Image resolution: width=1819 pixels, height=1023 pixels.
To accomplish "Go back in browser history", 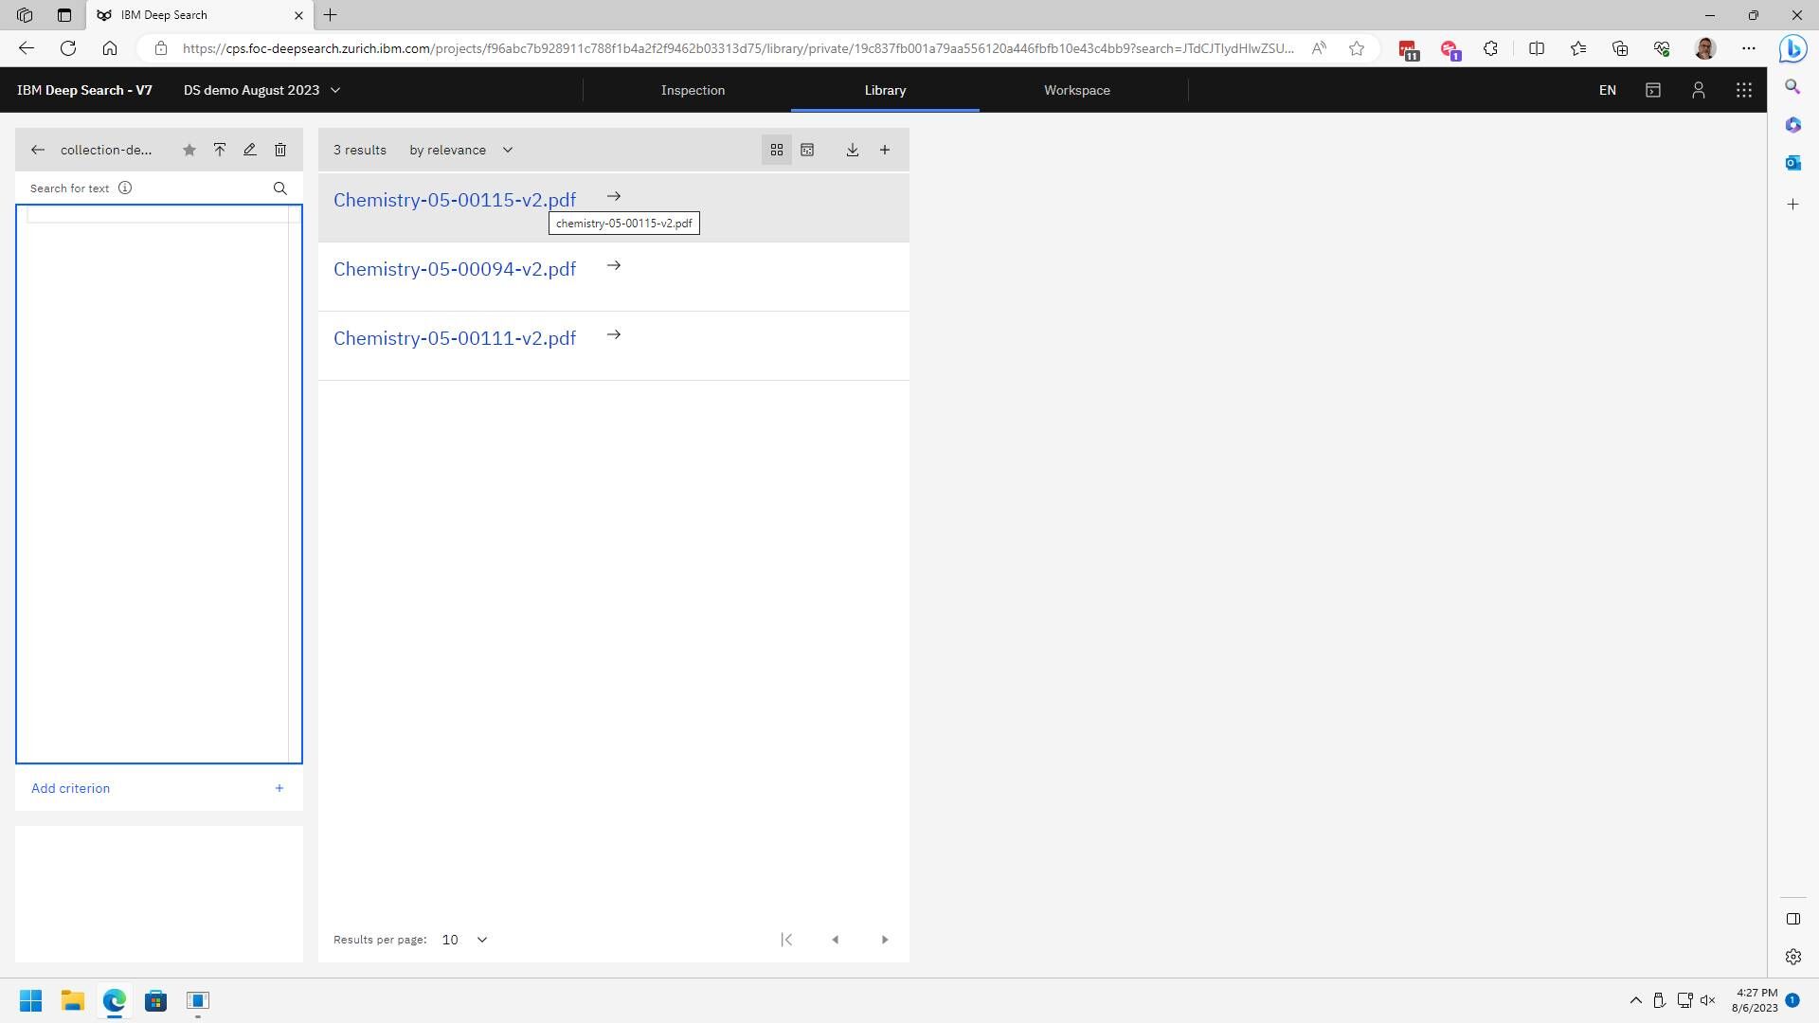I will [27, 48].
